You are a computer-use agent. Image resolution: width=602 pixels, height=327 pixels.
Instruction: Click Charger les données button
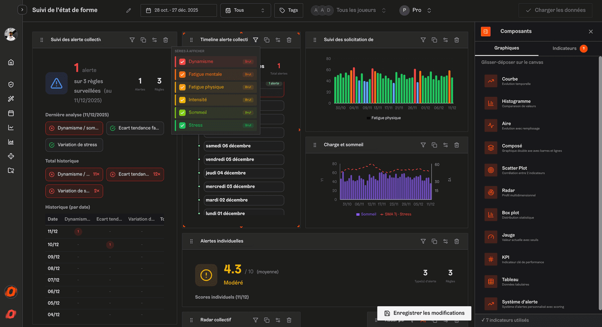point(555,10)
